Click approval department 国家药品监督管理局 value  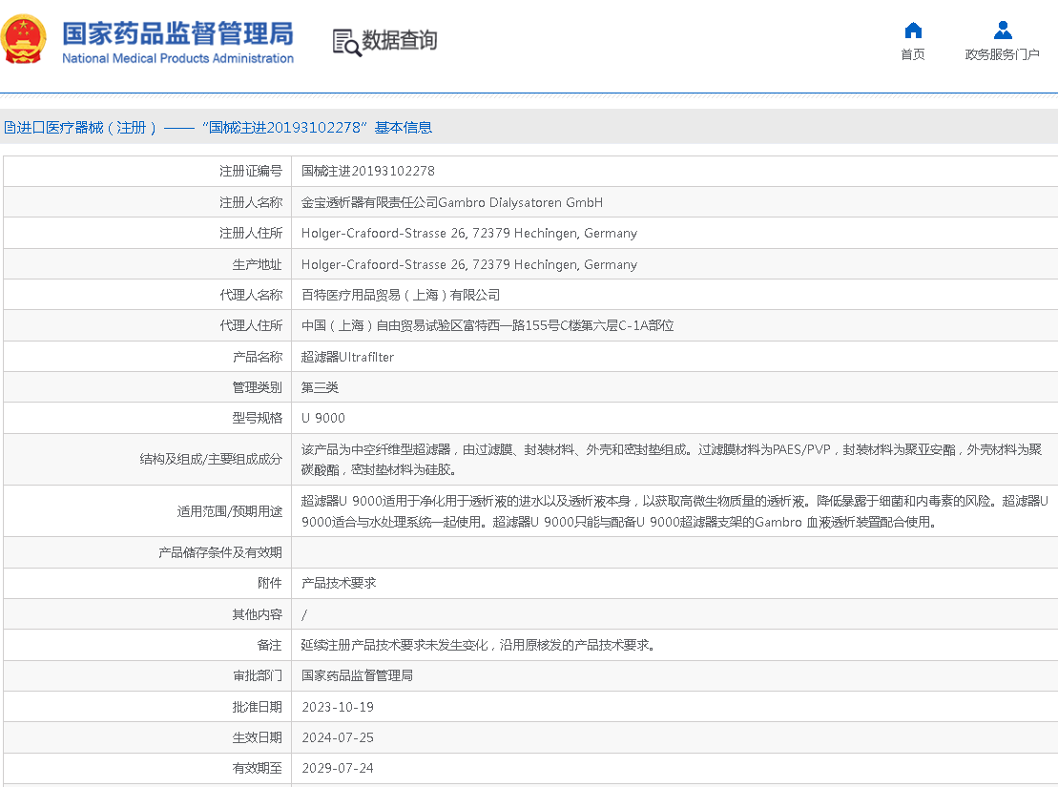357,675
